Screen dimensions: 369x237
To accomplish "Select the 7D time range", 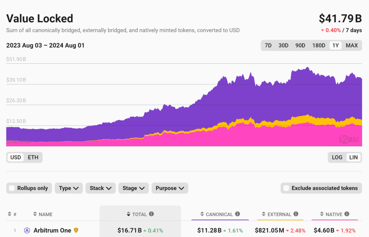I will click(268, 46).
